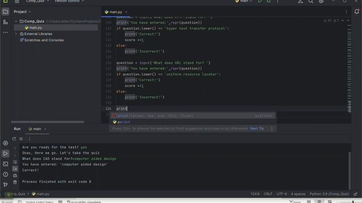This screenshot has height=203, width=362.
Task: Toggle read-only lock in status bar
Action: click(x=356, y=194)
